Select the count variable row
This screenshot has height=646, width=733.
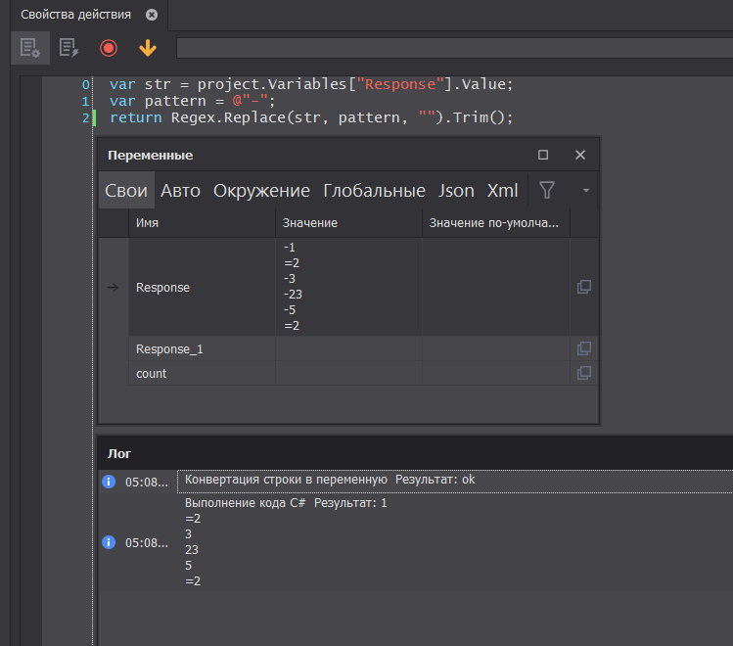tap(152, 373)
